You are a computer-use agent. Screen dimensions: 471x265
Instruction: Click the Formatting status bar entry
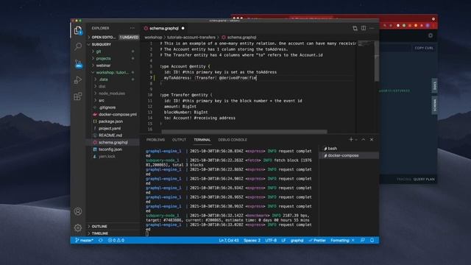pos(342,241)
